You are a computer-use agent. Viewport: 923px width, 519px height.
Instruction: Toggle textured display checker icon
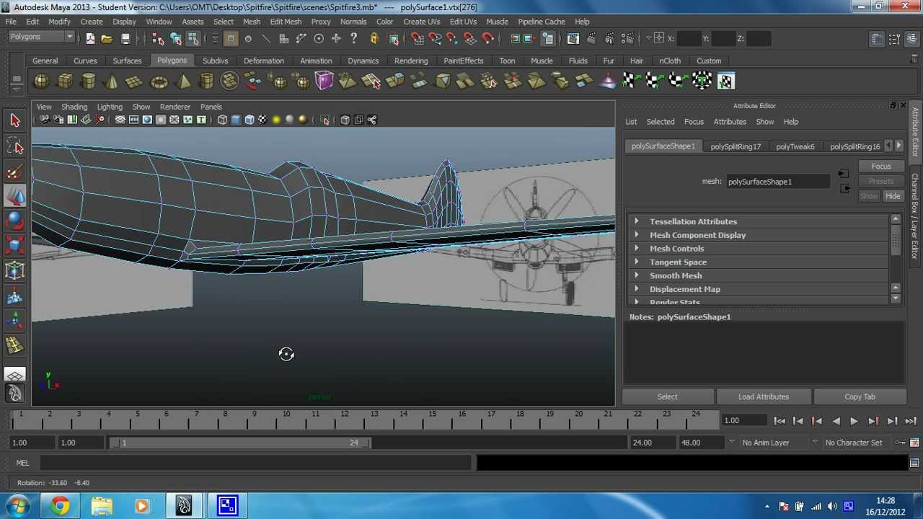pyautogui.click(x=262, y=120)
